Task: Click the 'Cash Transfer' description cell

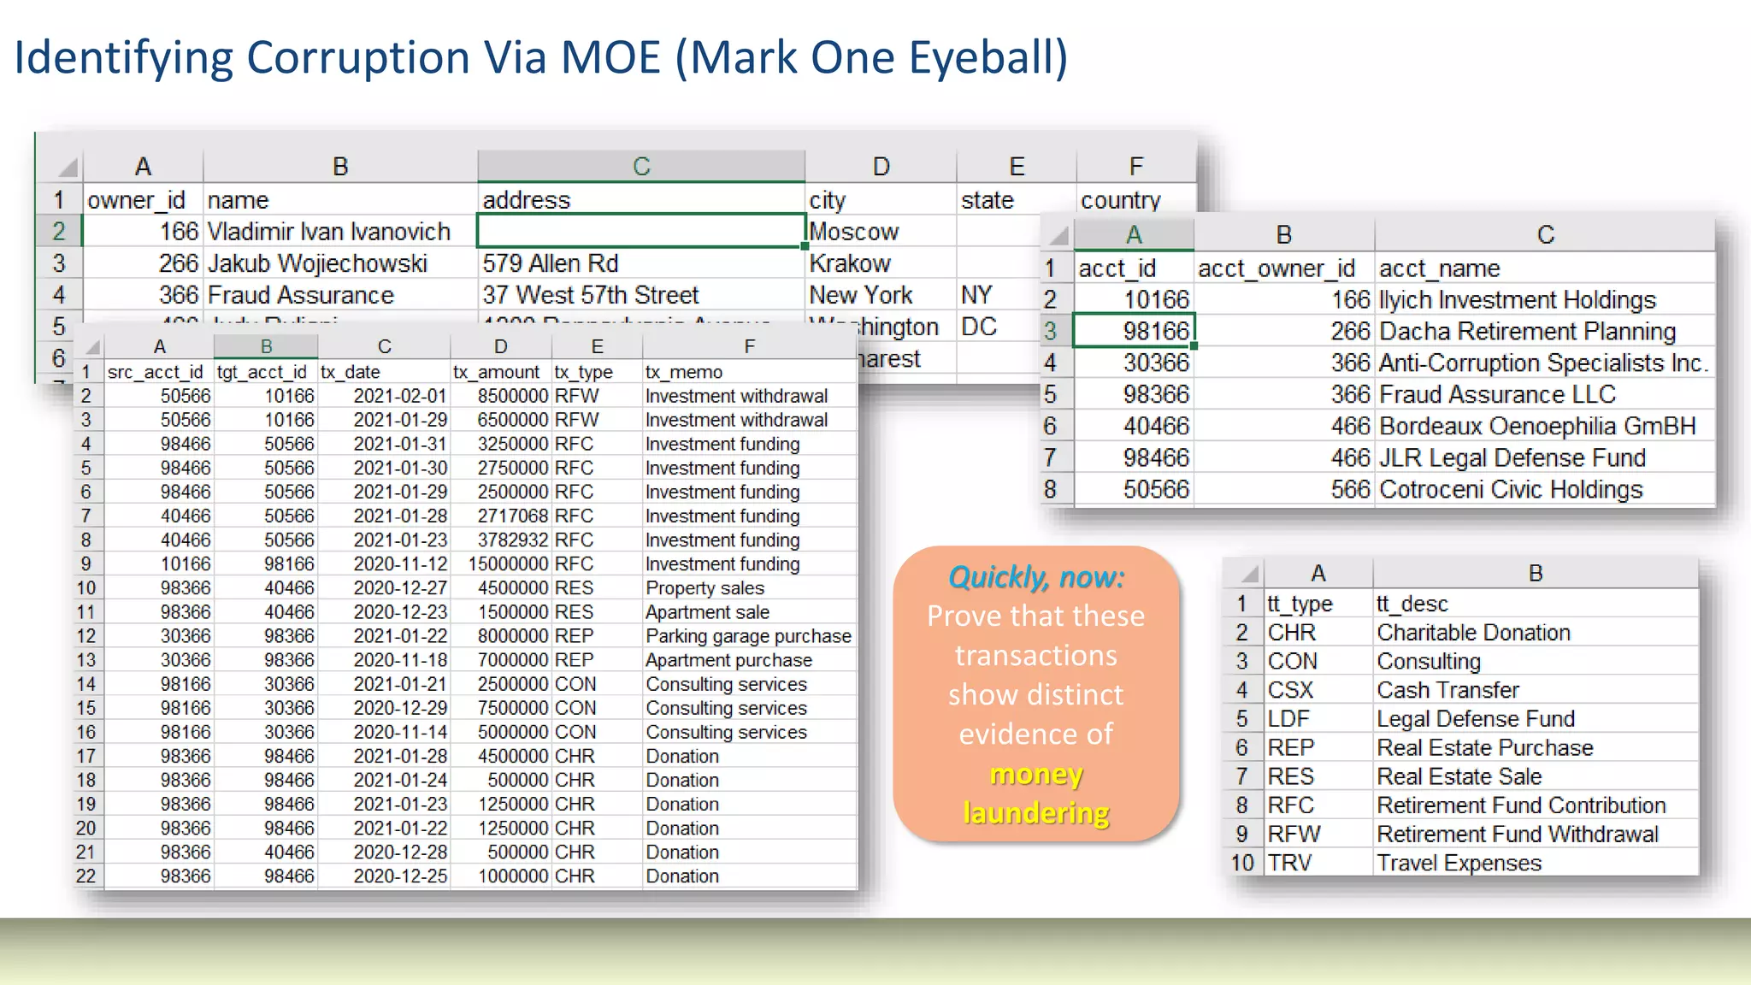Action: click(x=1536, y=690)
